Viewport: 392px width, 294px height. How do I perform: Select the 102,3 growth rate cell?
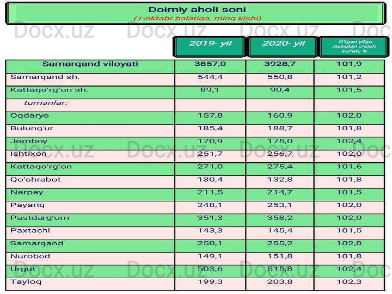point(349,282)
